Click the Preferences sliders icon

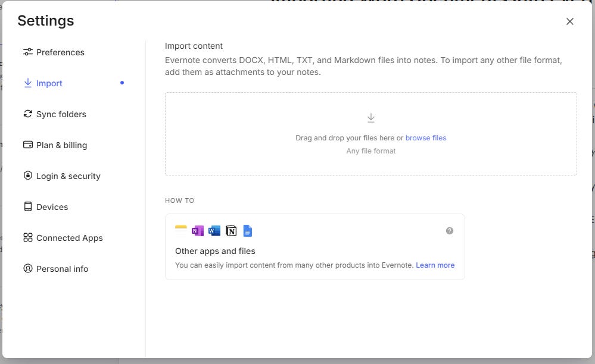click(x=28, y=52)
